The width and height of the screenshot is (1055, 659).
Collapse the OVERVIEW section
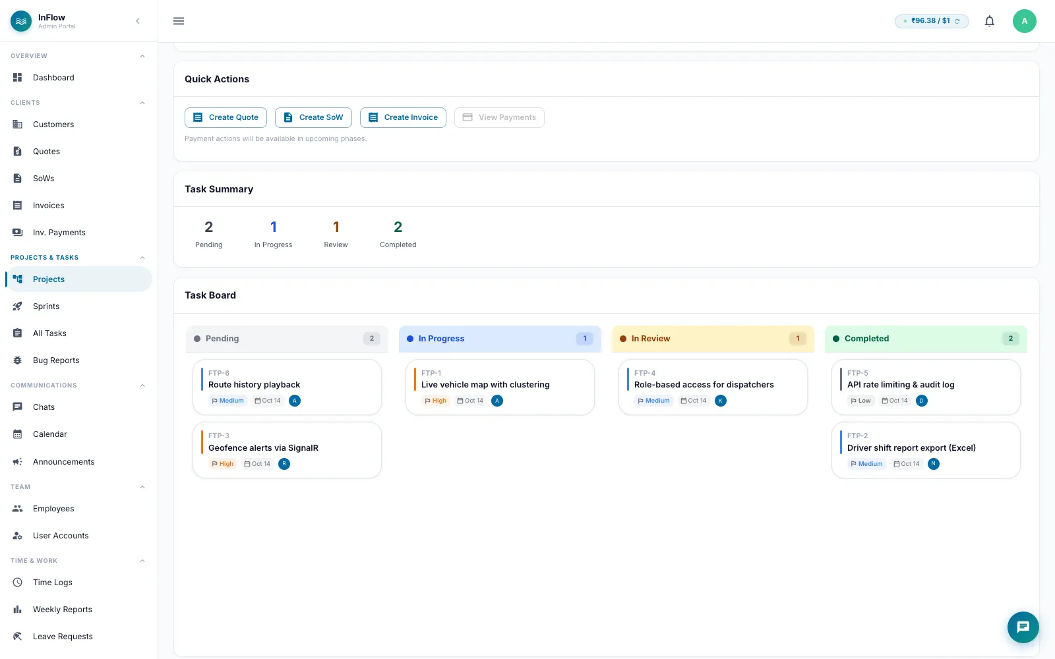point(142,56)
